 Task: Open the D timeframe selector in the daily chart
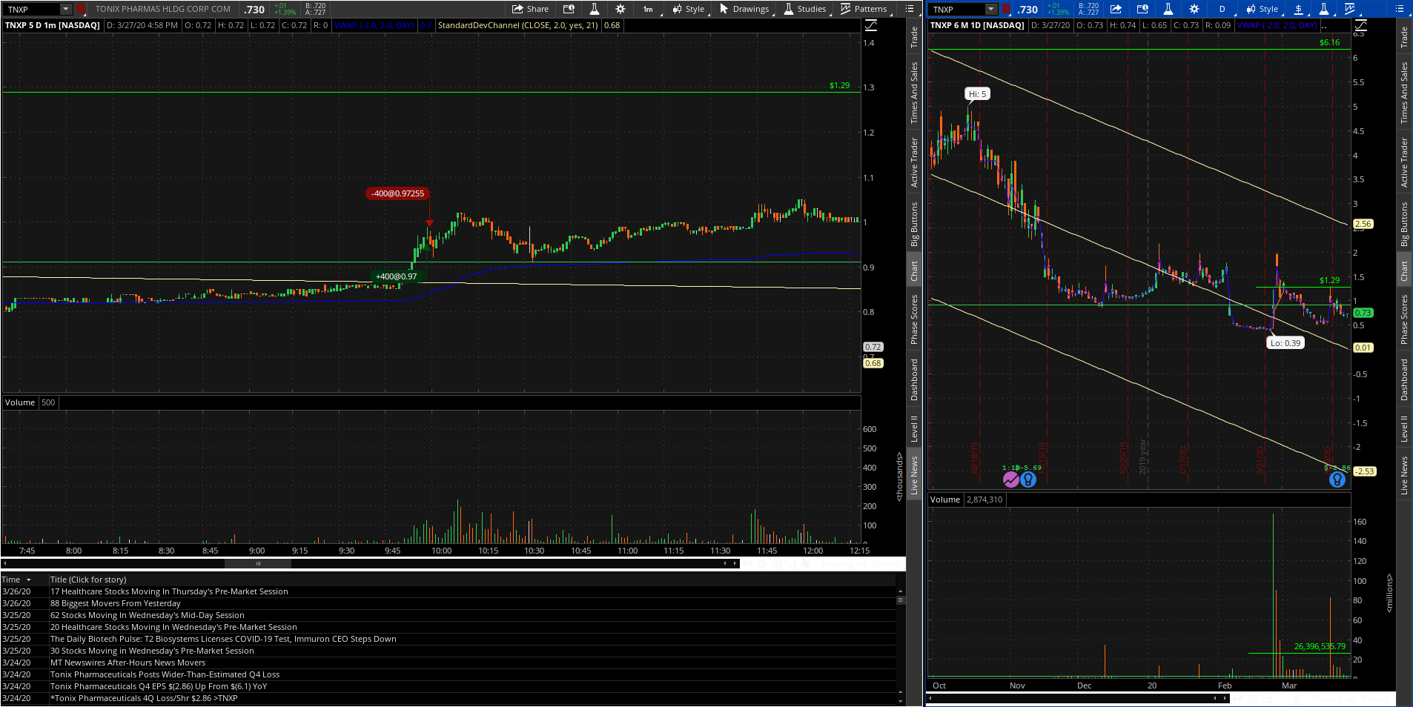point(1222,9)
